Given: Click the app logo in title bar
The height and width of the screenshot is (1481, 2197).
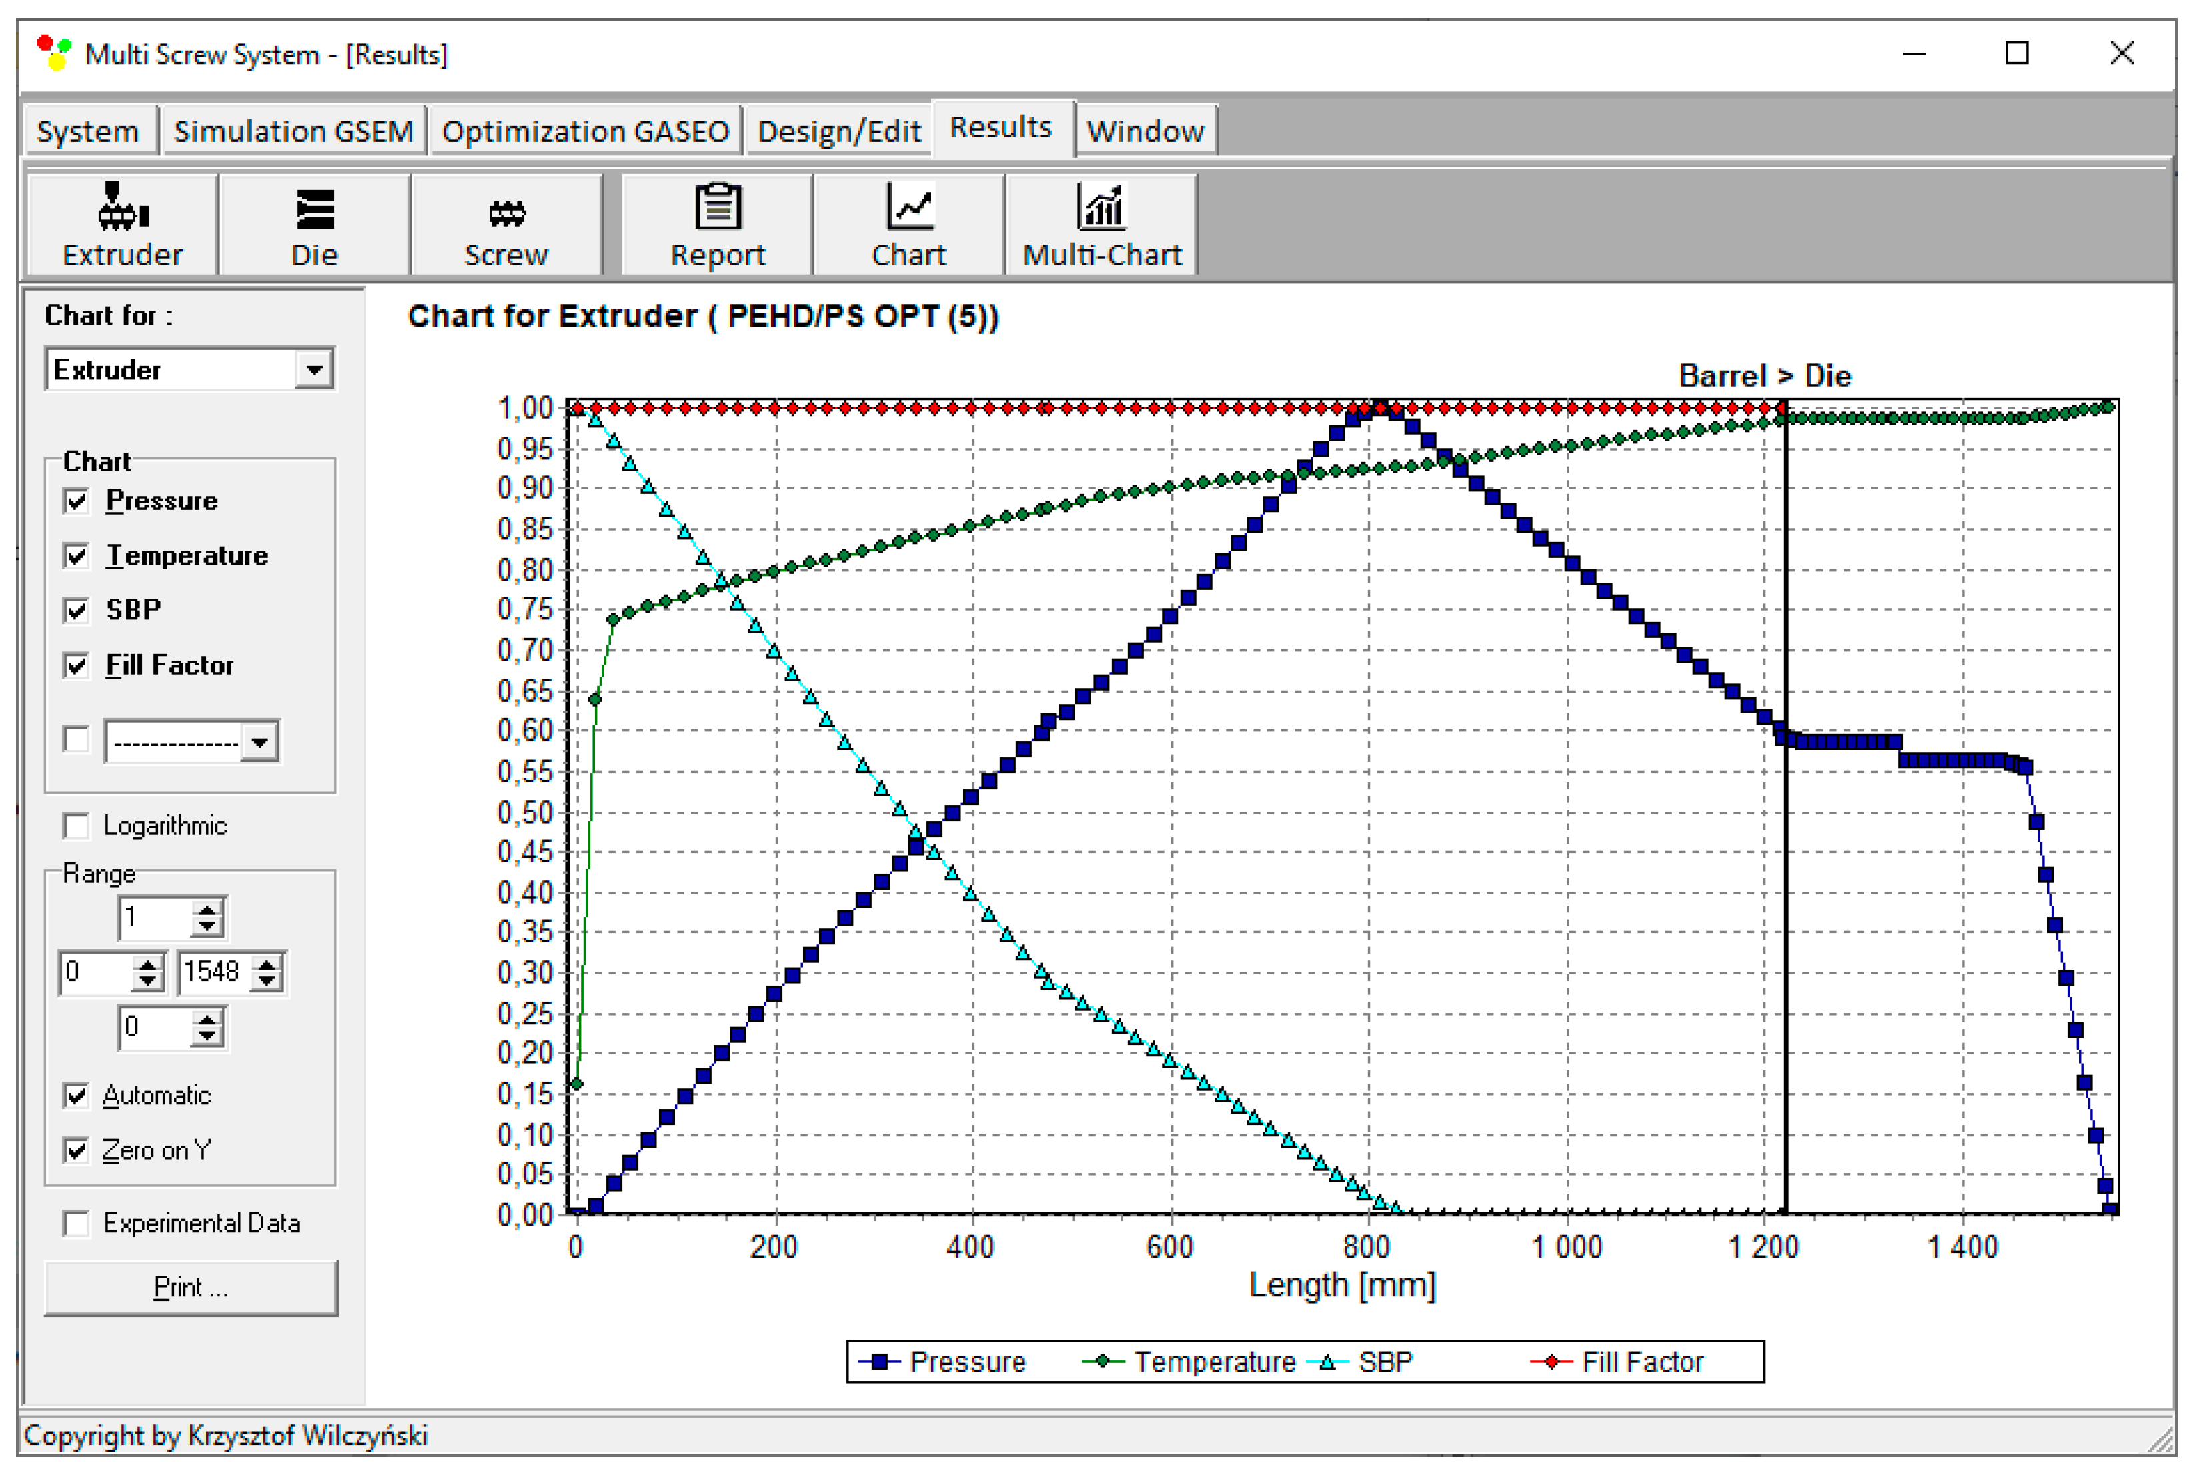Looking at the screenshot, I should click(54, 53).
